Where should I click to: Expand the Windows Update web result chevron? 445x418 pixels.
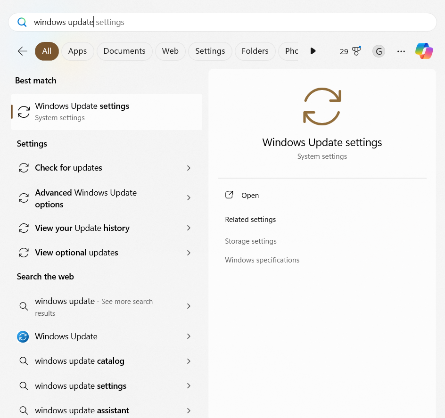[189, 336]
